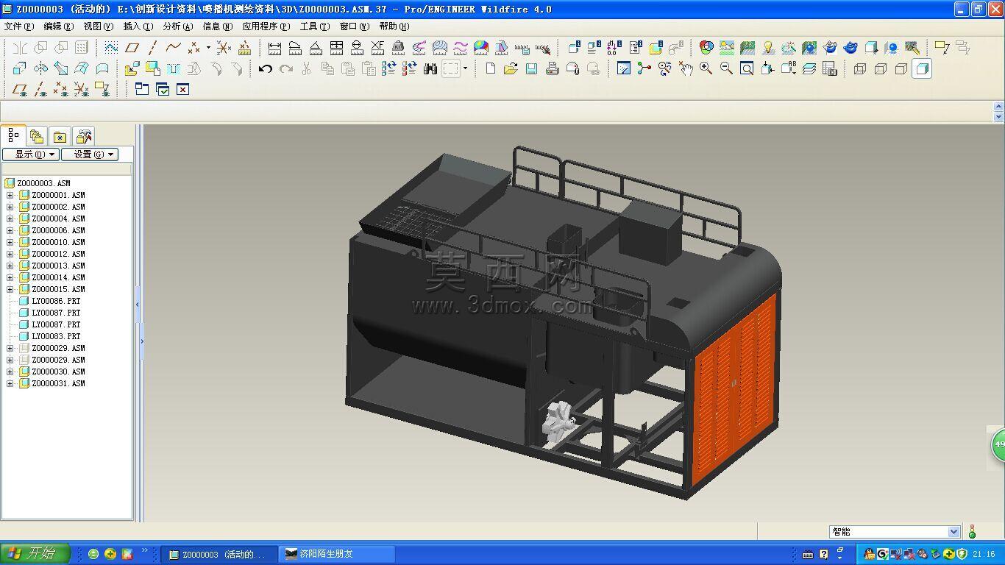This screenshot has width=1005, height=565.
Task: Toggle wireframe display mode
Action: point(860,68)
